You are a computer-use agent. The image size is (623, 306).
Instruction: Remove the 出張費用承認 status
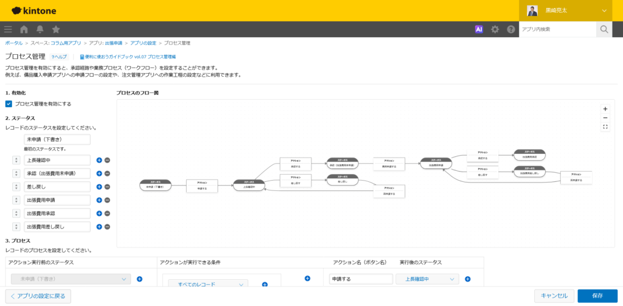[x=107, y=214]
